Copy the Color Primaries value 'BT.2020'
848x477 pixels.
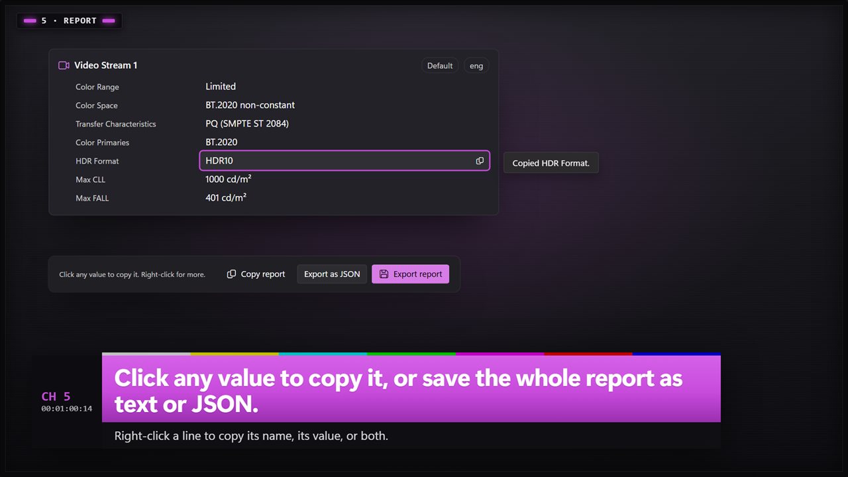click(221, 142)
